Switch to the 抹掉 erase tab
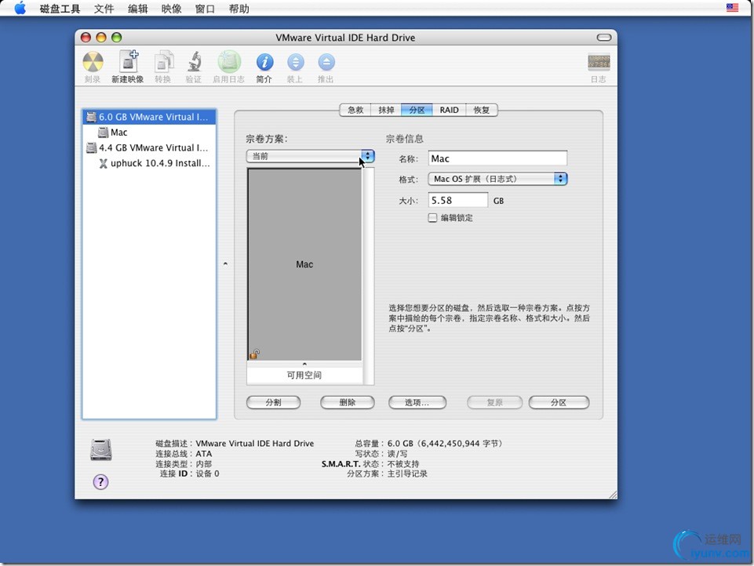 click(386, 111)
